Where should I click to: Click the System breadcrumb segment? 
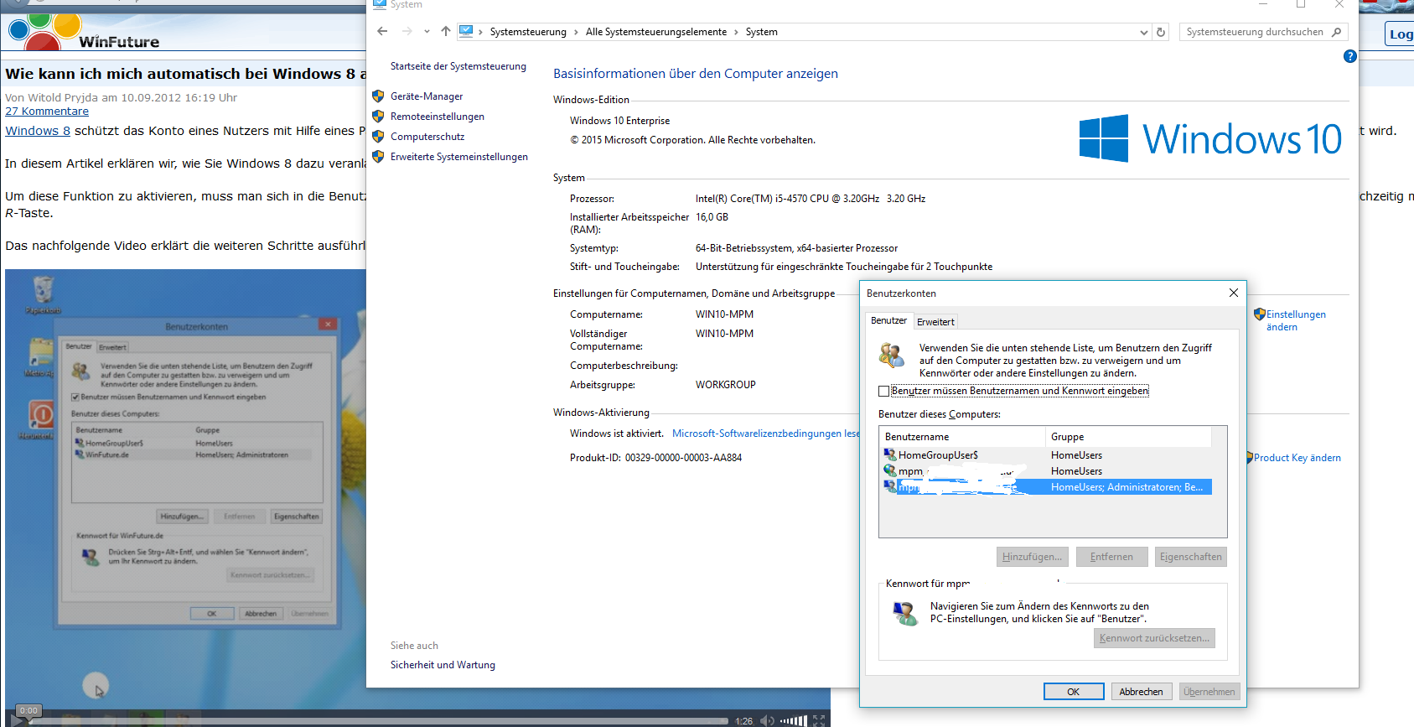point(761,32)
